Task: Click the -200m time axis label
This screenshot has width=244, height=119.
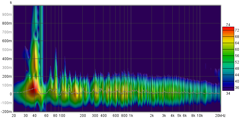Action: pos(6,112)
